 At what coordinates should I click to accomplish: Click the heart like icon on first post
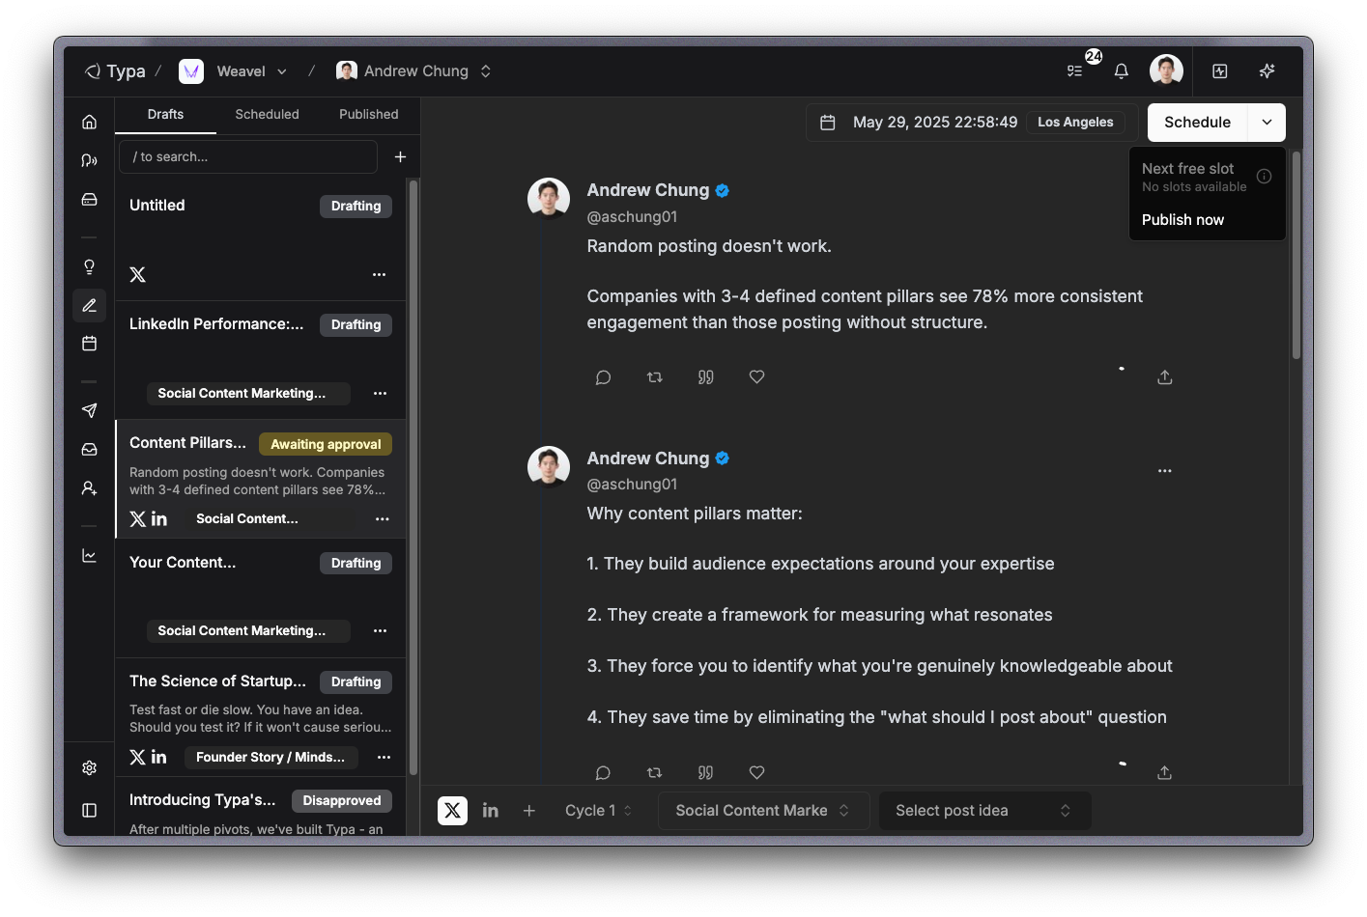(x=756, y=377)
